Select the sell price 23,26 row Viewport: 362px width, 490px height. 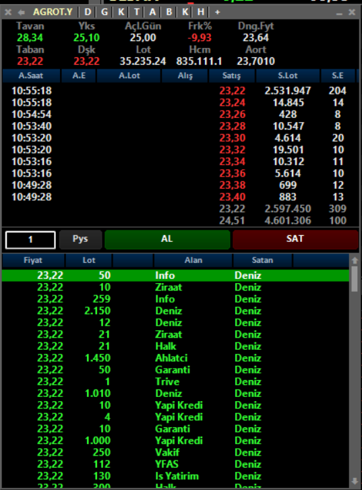coord(233,115)
